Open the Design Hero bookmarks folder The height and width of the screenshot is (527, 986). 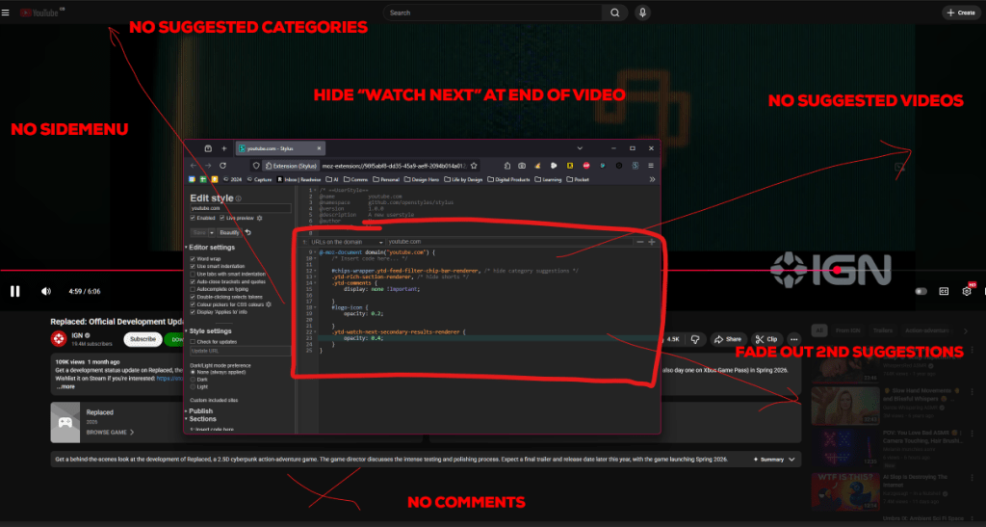point(421,179)
